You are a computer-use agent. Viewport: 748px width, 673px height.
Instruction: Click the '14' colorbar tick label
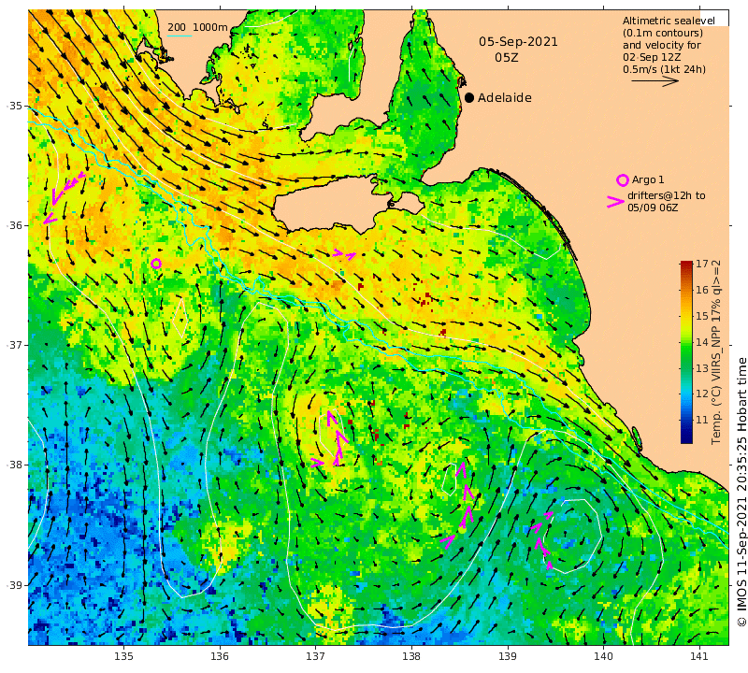702,342
